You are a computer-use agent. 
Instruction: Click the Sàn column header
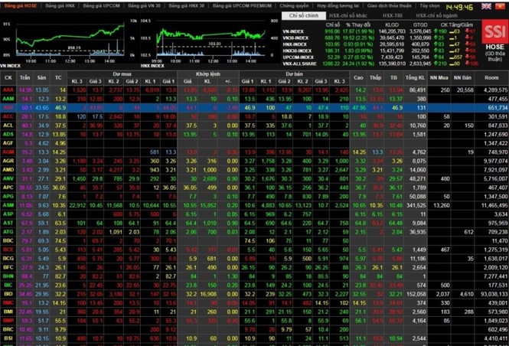(x=41, y=78)
